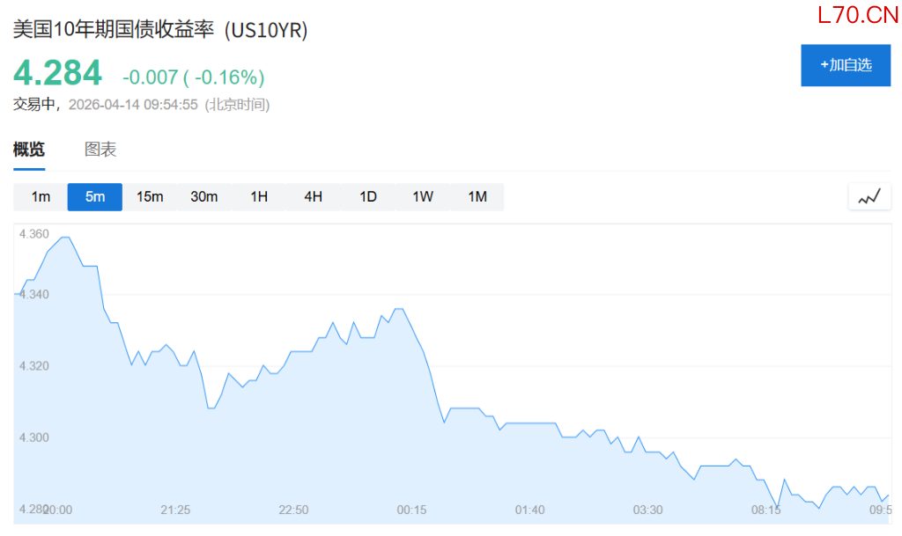Show the 1D daily chart

click(368, 197)
